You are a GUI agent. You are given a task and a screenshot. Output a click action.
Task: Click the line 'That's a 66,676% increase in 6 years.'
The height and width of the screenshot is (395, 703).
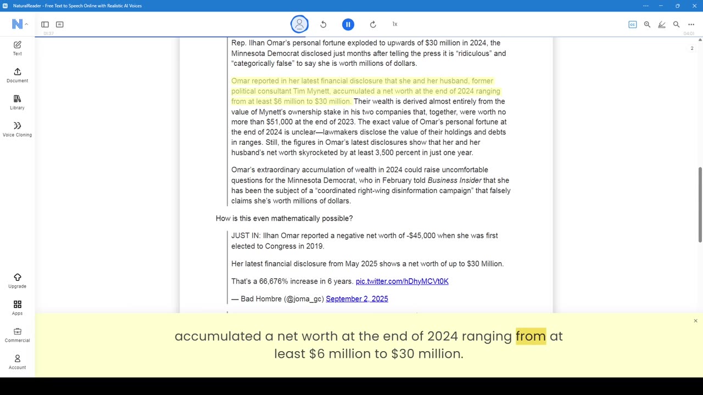pyautogui.click(x=292, y=281)
